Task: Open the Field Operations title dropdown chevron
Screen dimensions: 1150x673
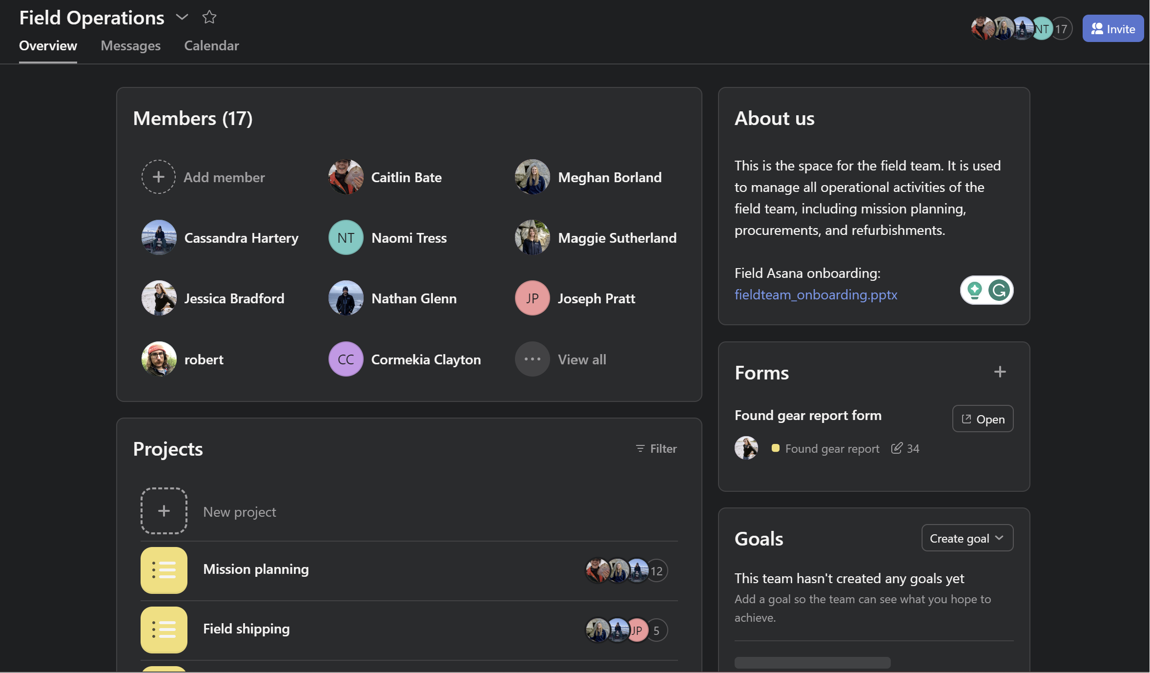Action: pos(182,18)
